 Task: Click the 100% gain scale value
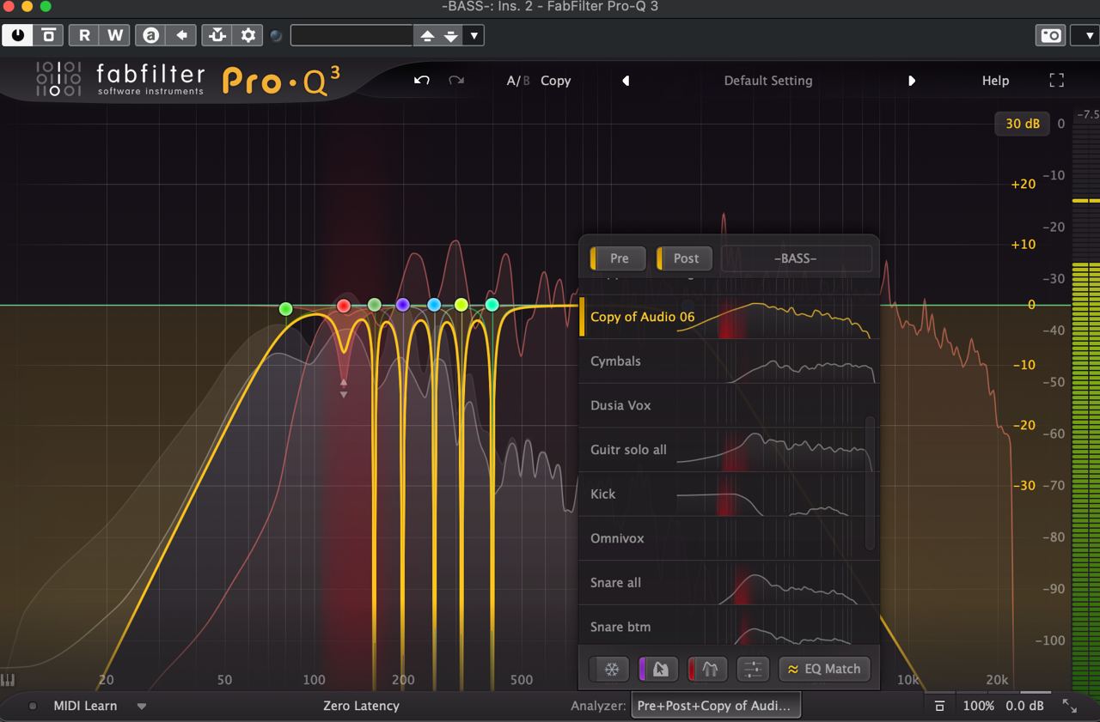[x=978, y=707]
